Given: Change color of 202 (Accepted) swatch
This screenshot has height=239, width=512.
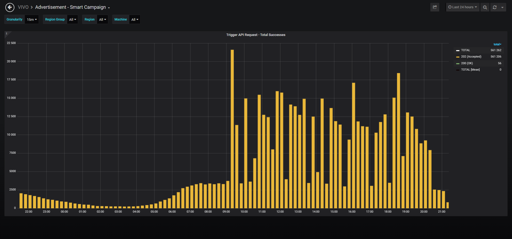Looking at the screenshot, I should pyautogui.click(x=458, y=57).
